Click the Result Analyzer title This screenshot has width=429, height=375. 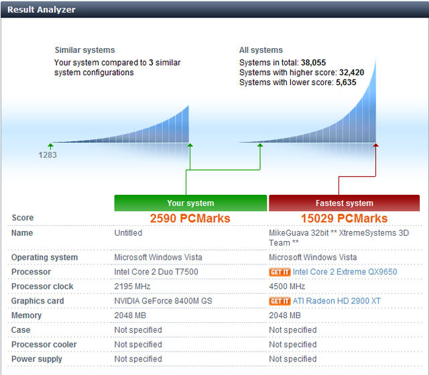pos(42,9)
